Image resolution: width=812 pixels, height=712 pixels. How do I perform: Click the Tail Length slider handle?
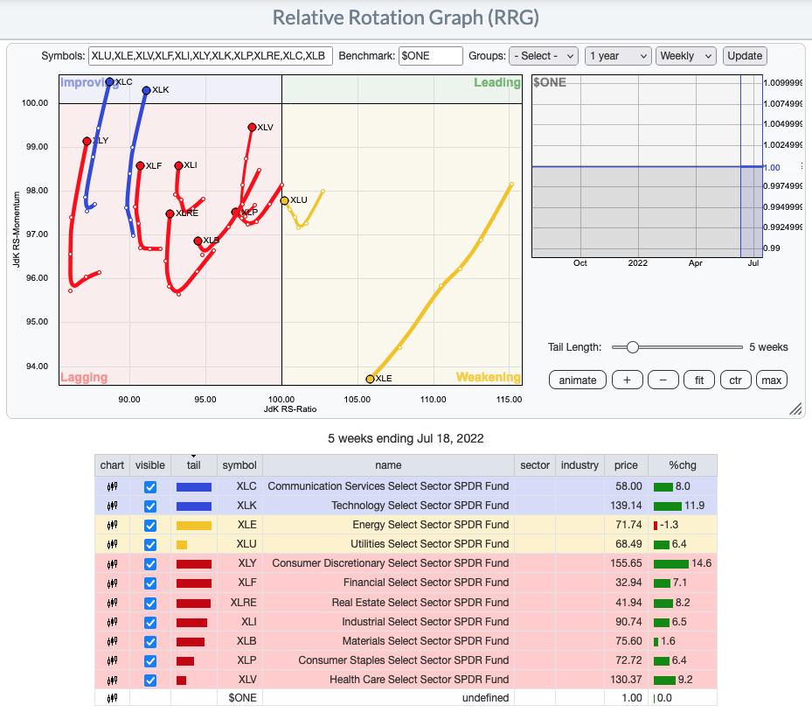tap(632, 347)
